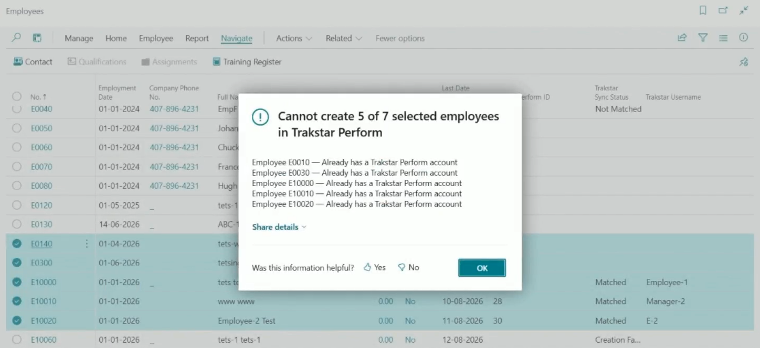Click the Creation Fa... status cell

click(x=618, y=340)
